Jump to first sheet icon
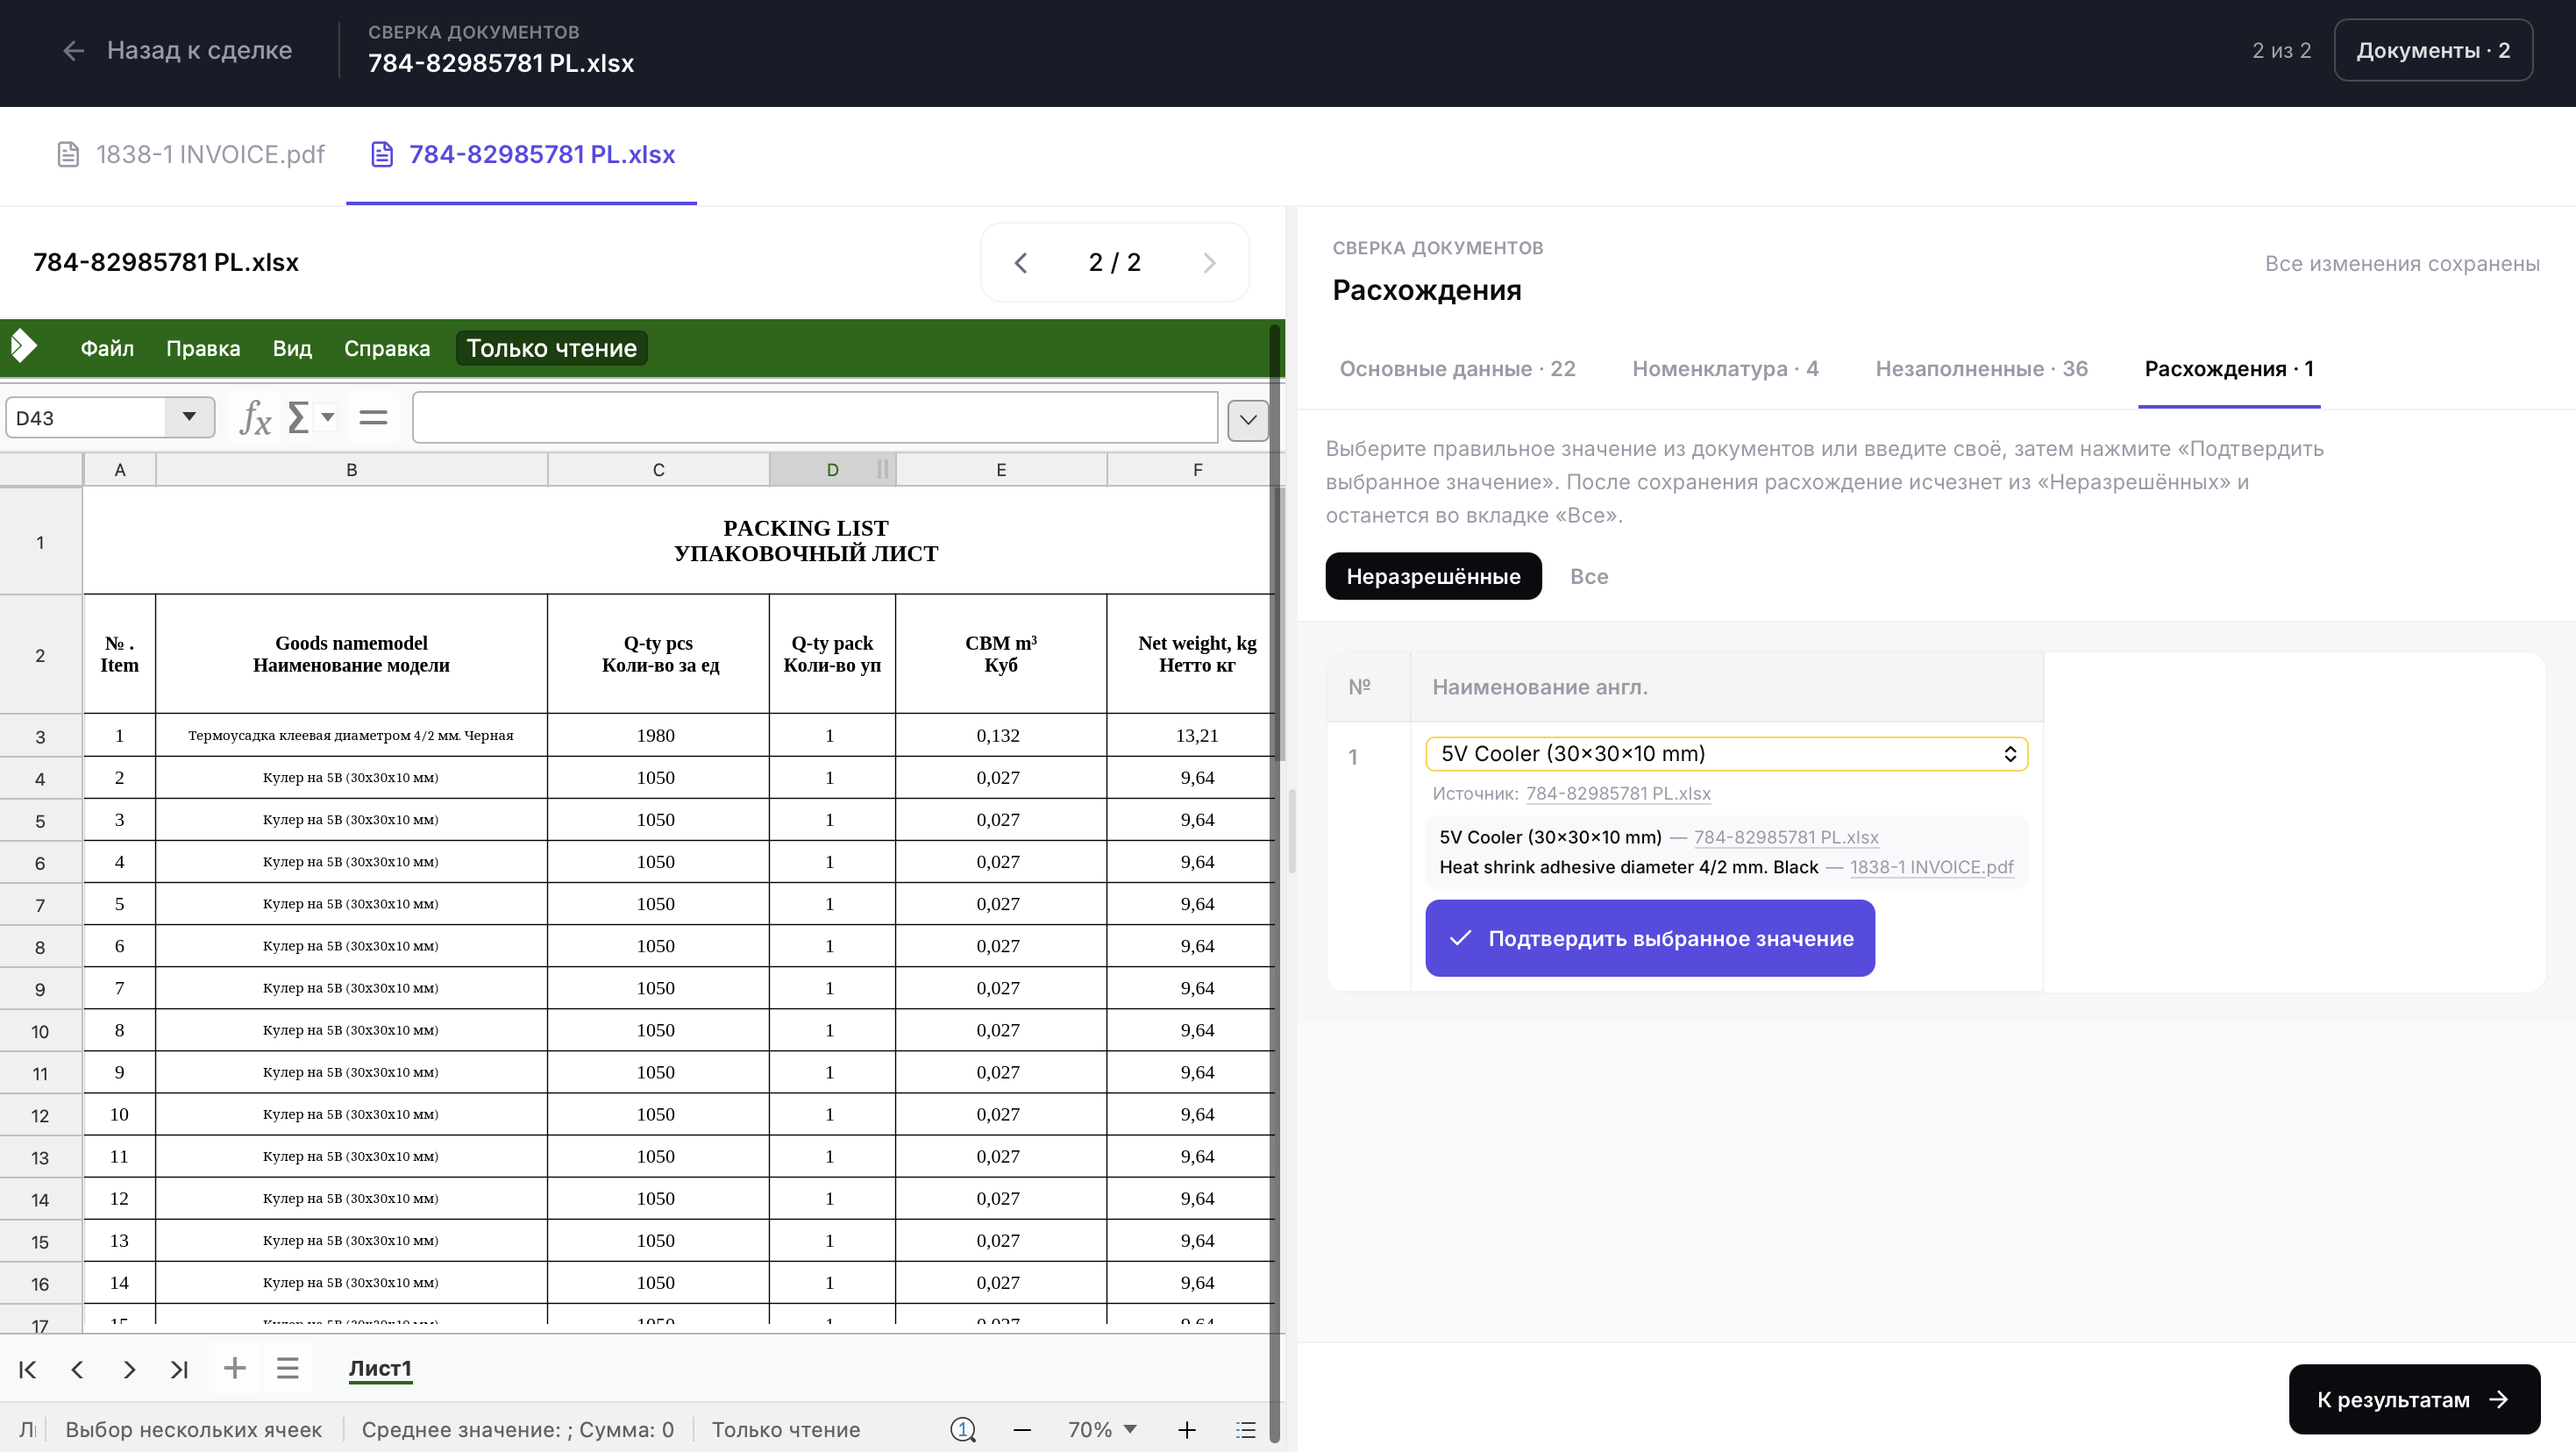Viewport: 2576px width, 1452px height. pos(28,1369)
